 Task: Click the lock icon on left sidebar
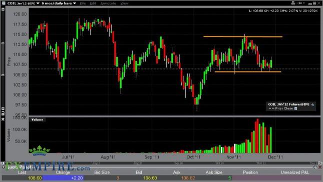click(3, 112)
